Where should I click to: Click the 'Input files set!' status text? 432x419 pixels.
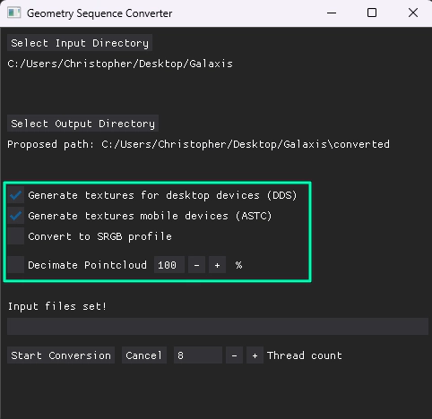57,306
